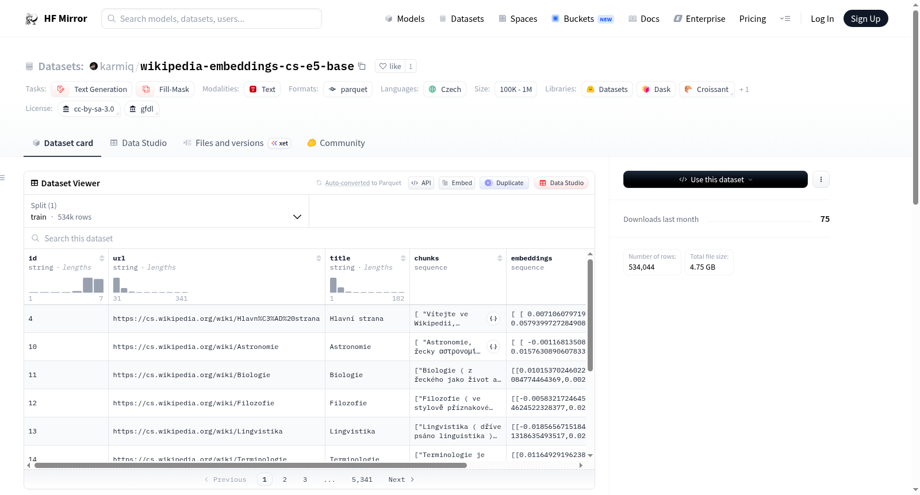This screenshot has height=495, width=920.
Task: Click the karmiq user avatar
Action: coord(94,66)
